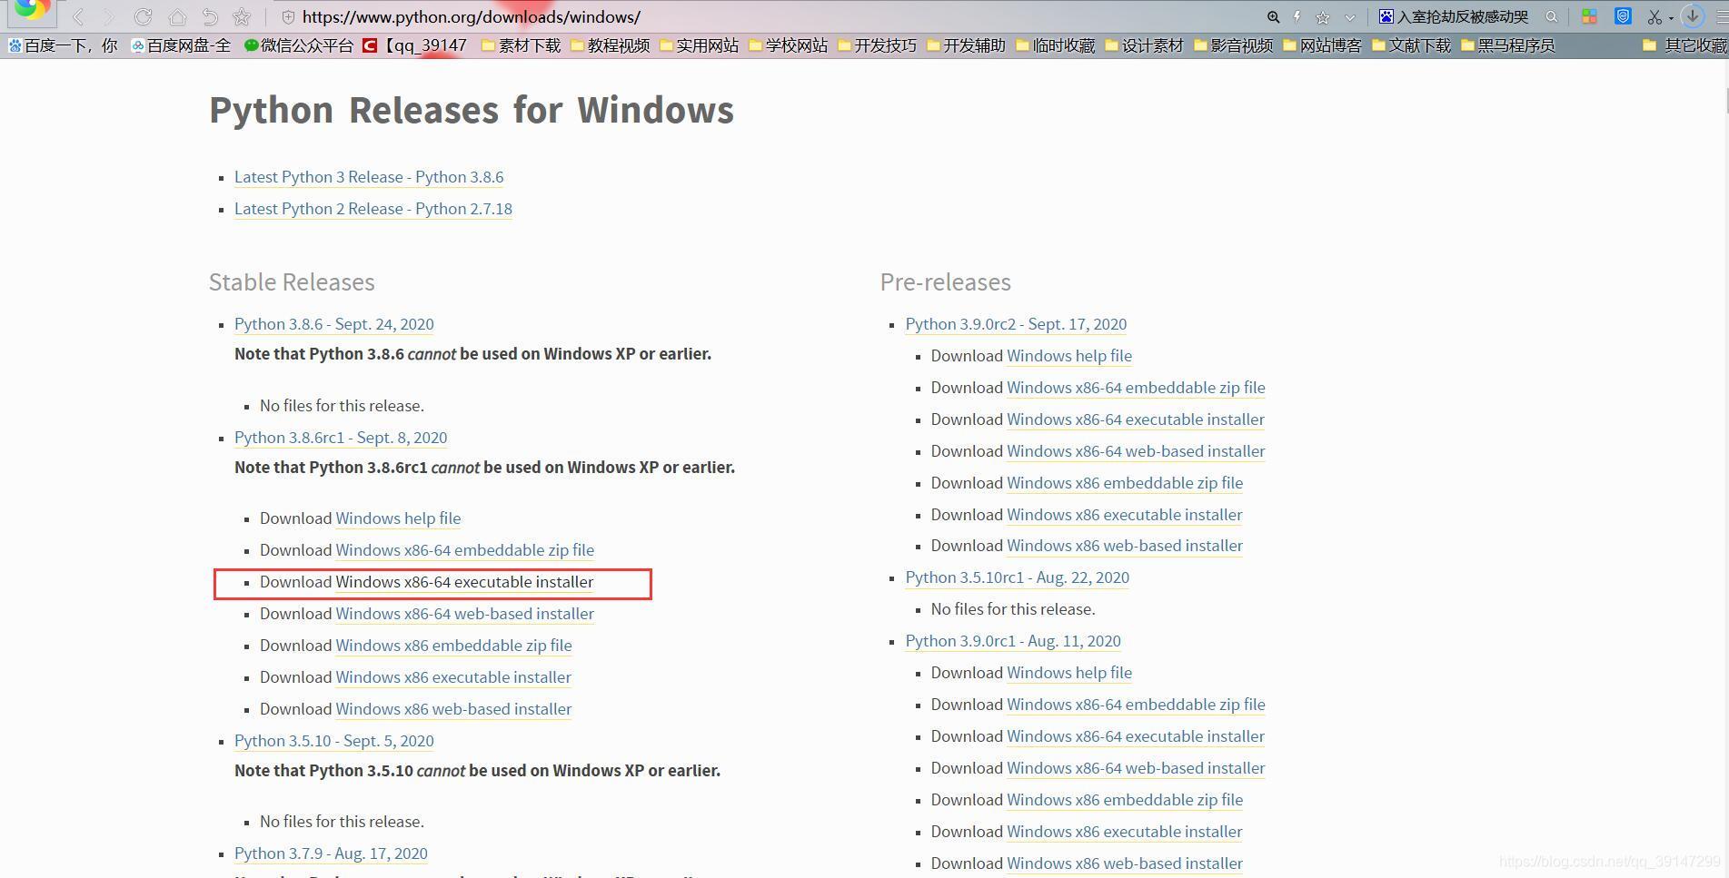
Task: Reload the current page
Action: coord(143,17)
